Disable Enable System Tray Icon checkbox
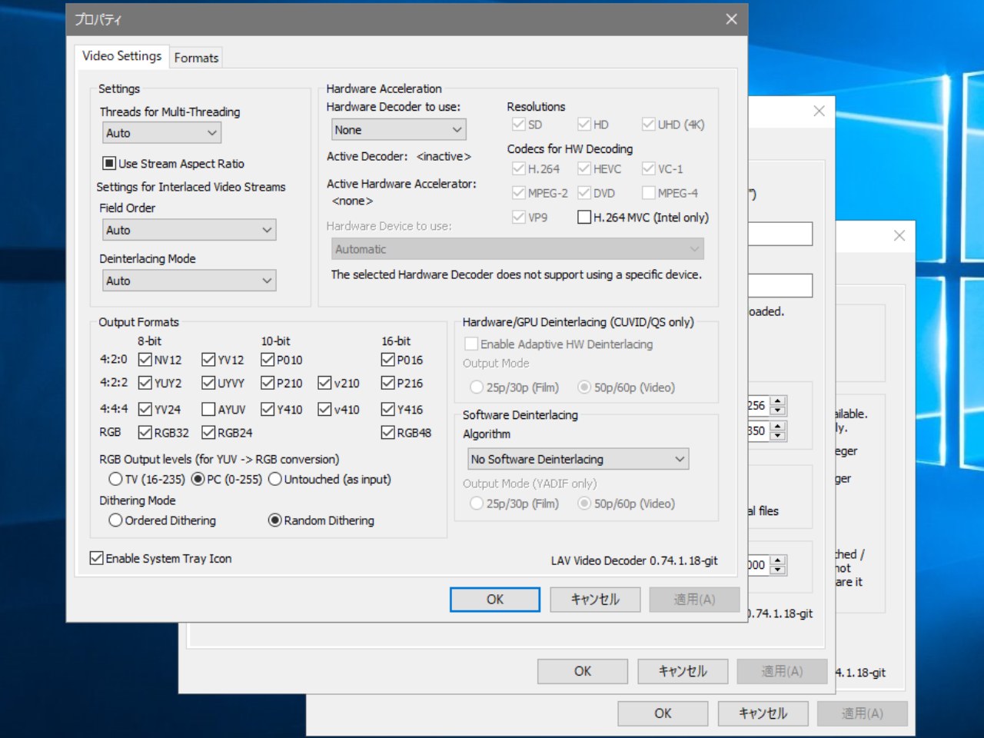The image size is (984, 738). [x=96, y=558]
